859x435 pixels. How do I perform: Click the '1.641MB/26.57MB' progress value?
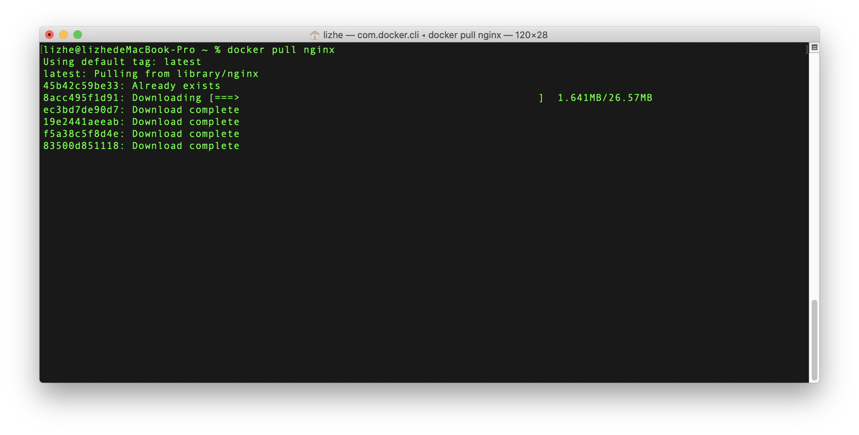point(605,98)
